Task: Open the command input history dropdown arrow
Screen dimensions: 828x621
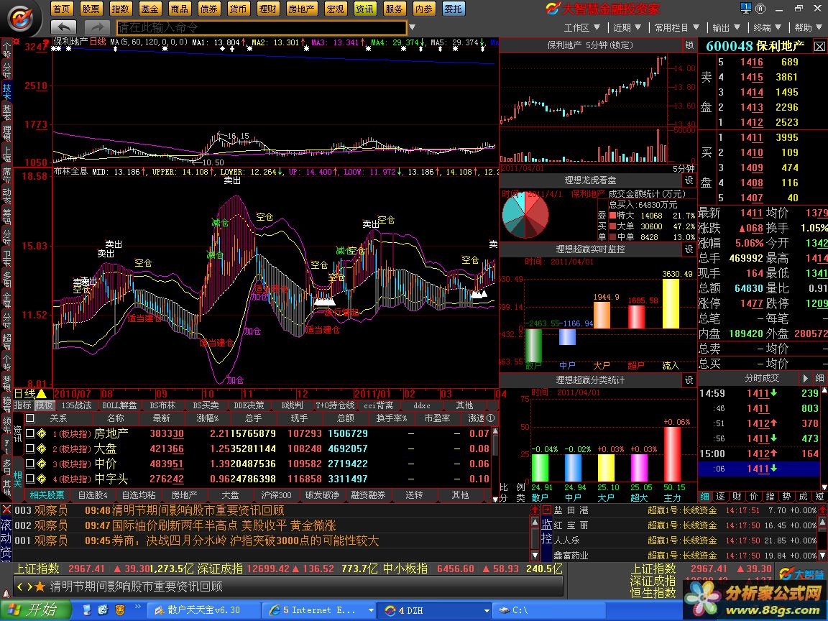Action: (x=413, y=27)
